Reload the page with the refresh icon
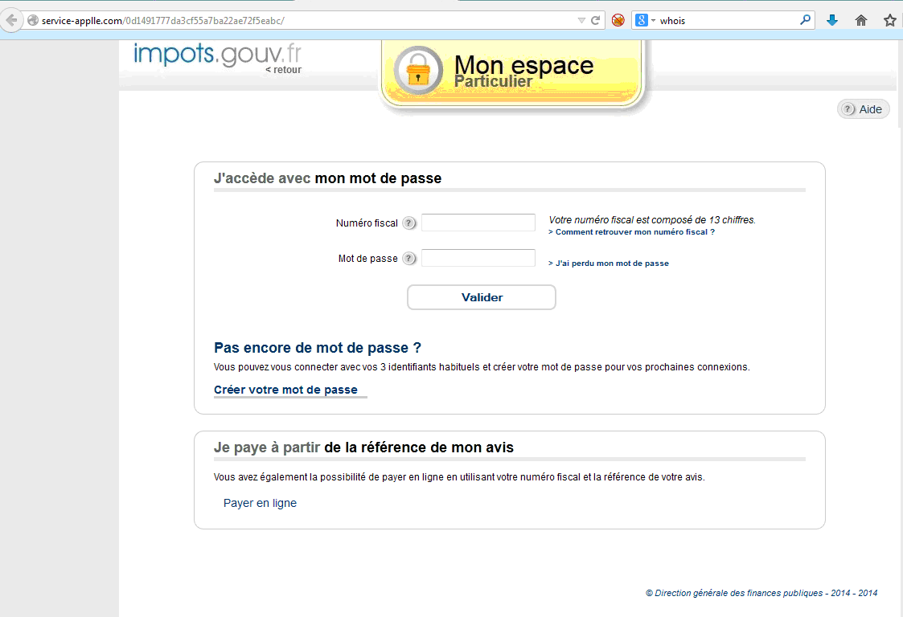This screenshot has height=617, width=903. pyautogui.click(x=596, y=21)
